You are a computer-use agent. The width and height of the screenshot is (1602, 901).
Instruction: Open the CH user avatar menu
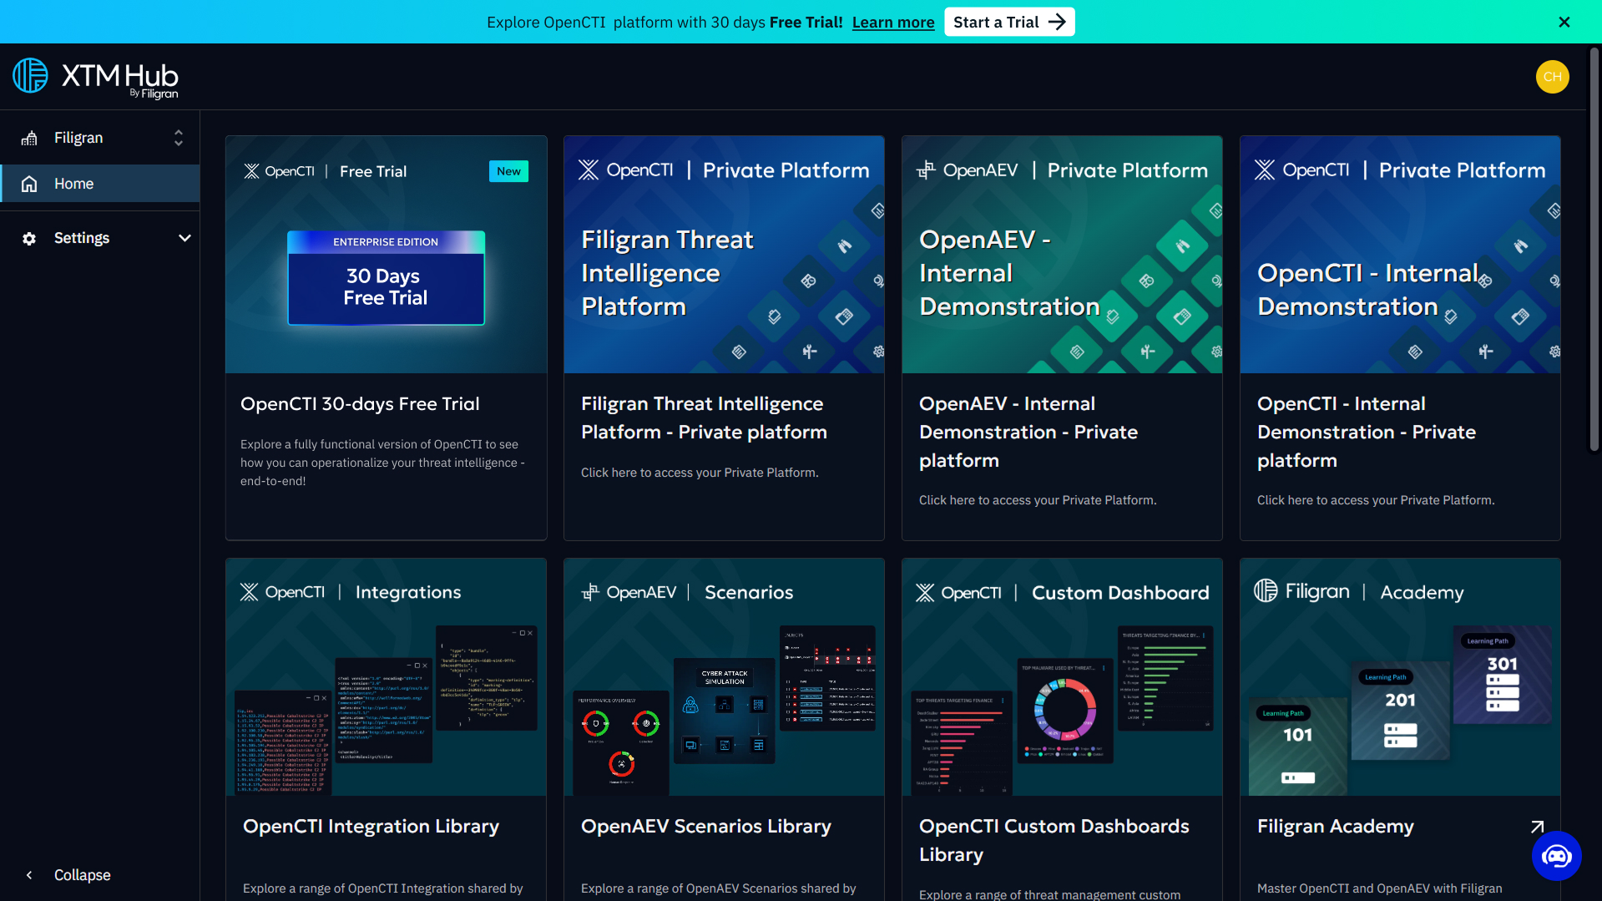(x=1552, y=77)
